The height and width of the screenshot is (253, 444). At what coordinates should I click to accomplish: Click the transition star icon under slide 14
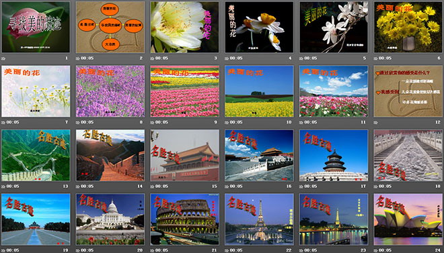pos(77,187)
